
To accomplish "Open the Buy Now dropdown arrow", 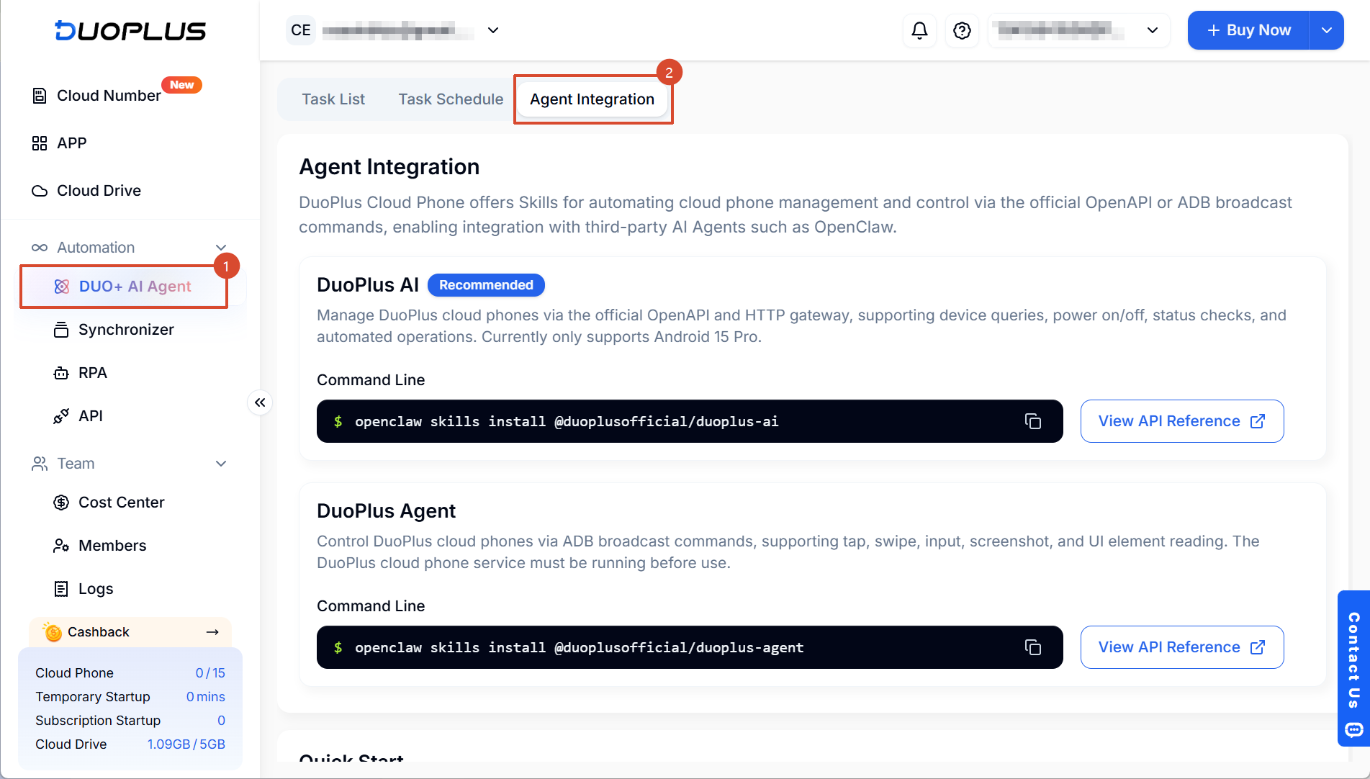I will 1326,30.
